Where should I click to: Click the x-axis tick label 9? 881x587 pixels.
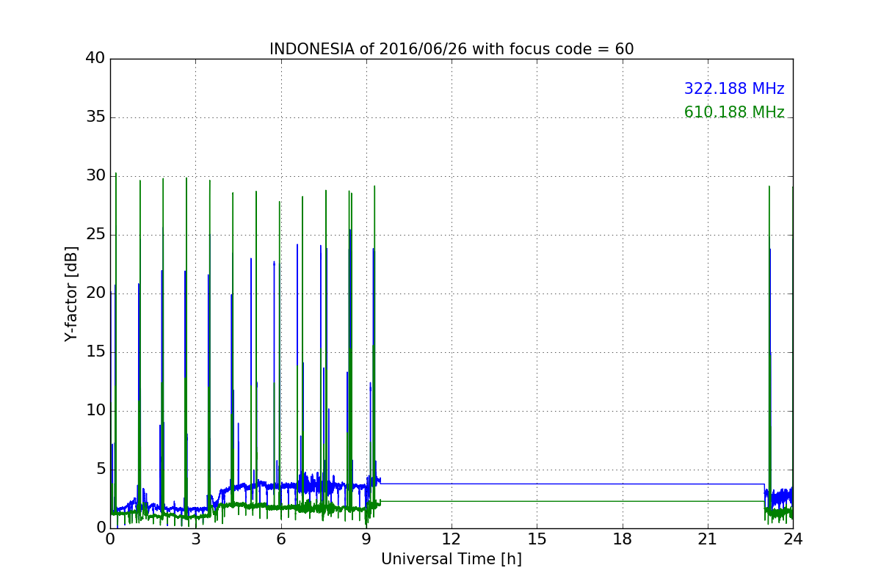366,539
